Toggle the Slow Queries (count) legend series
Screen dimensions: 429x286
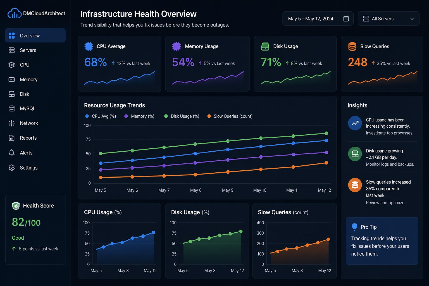pyautogui.click(x=230, y=116)
